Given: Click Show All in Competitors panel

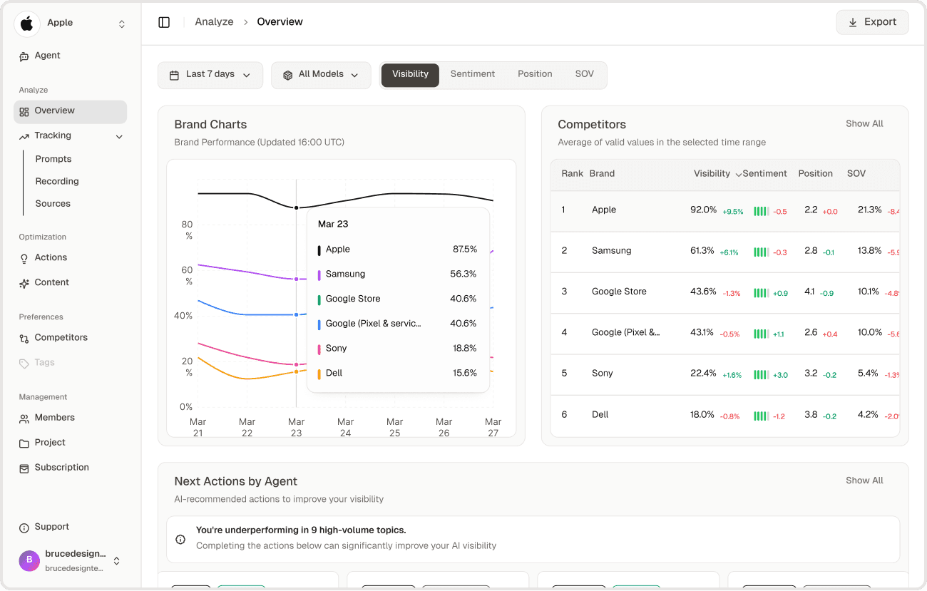Looking at the screenshot, I should [864, 124].
